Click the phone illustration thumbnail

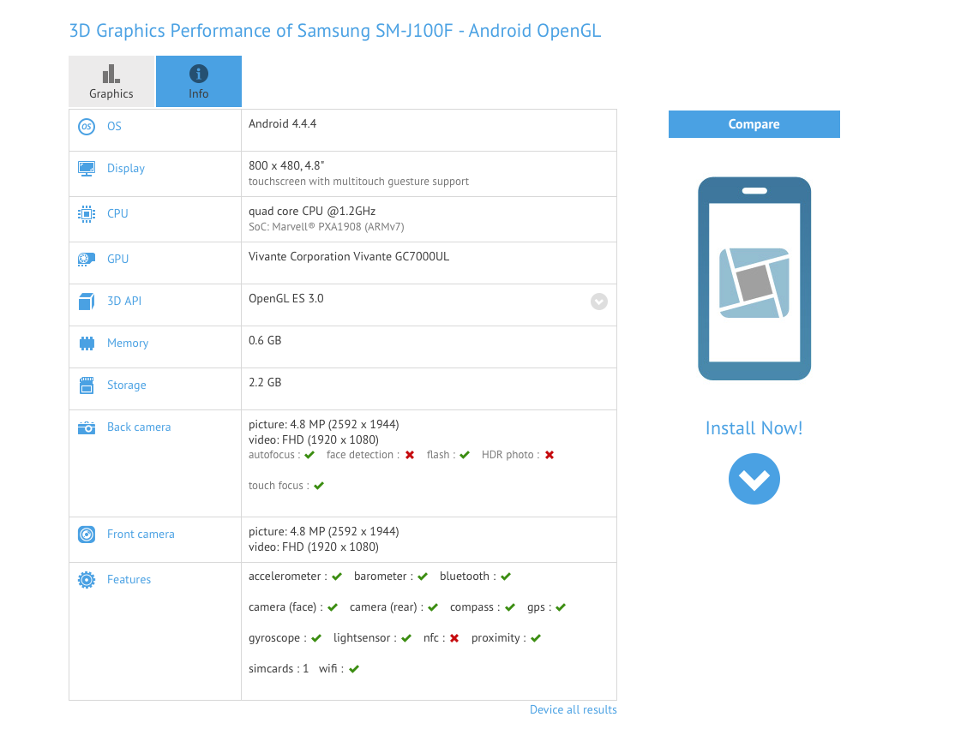coord(754,278)
